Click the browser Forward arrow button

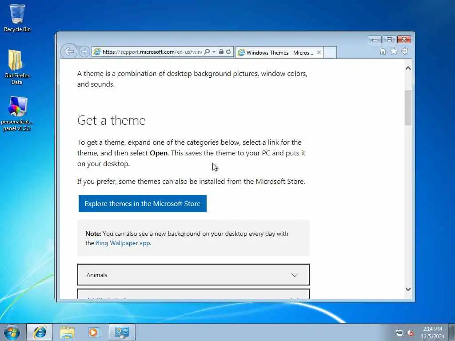[x=84, y=52]
